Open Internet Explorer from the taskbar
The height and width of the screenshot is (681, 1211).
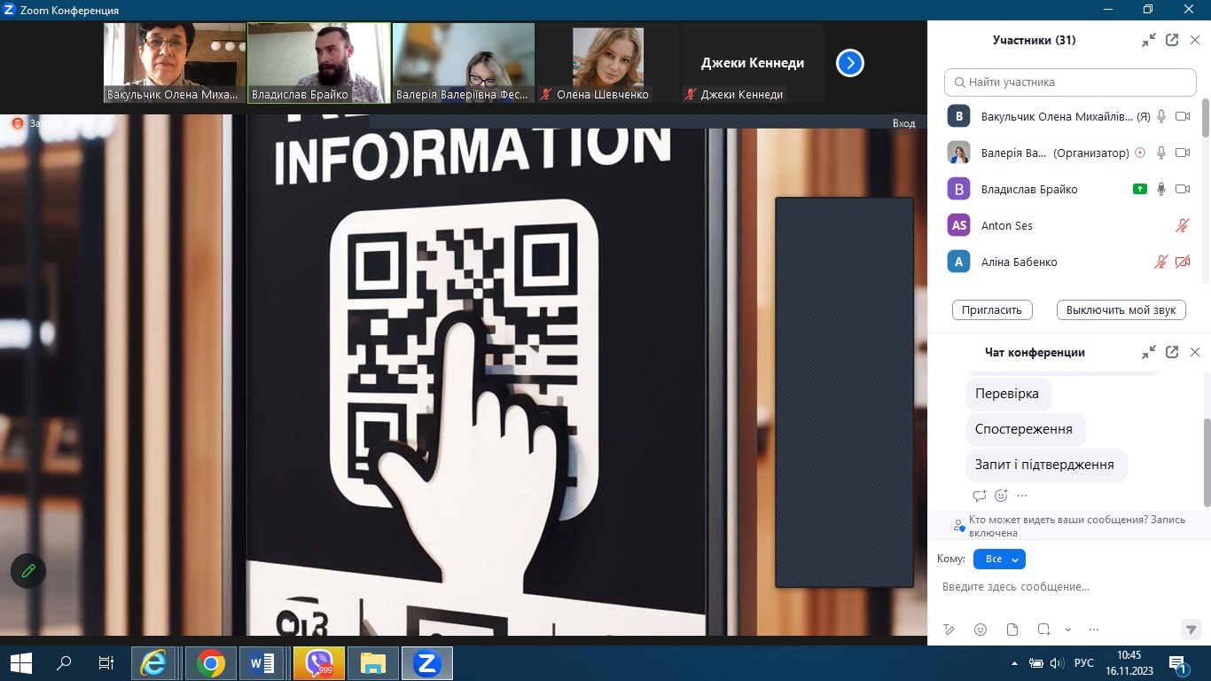154,662
